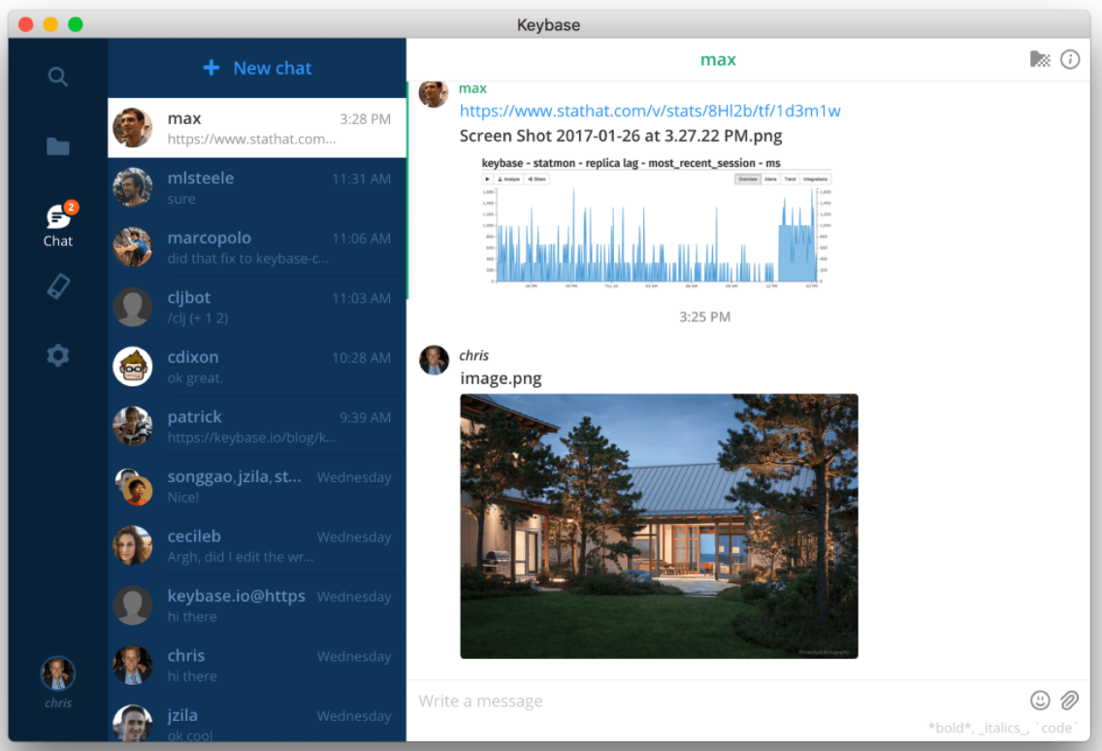
Task: Click patrick avatar in conversation list
Action: pos(133,426)
